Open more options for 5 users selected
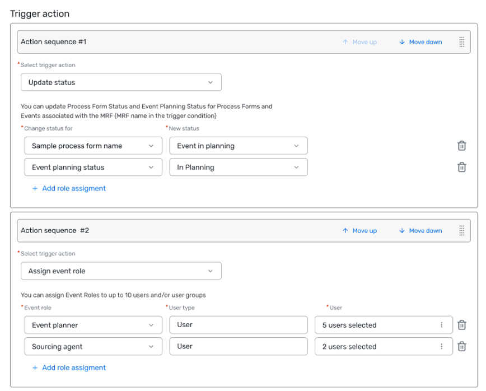The width and height of the screenshot is (486, 391). 441,325
